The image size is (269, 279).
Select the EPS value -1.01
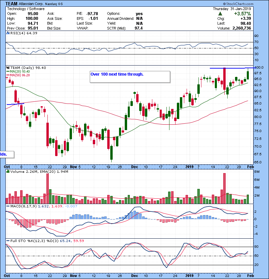[93, 18]
